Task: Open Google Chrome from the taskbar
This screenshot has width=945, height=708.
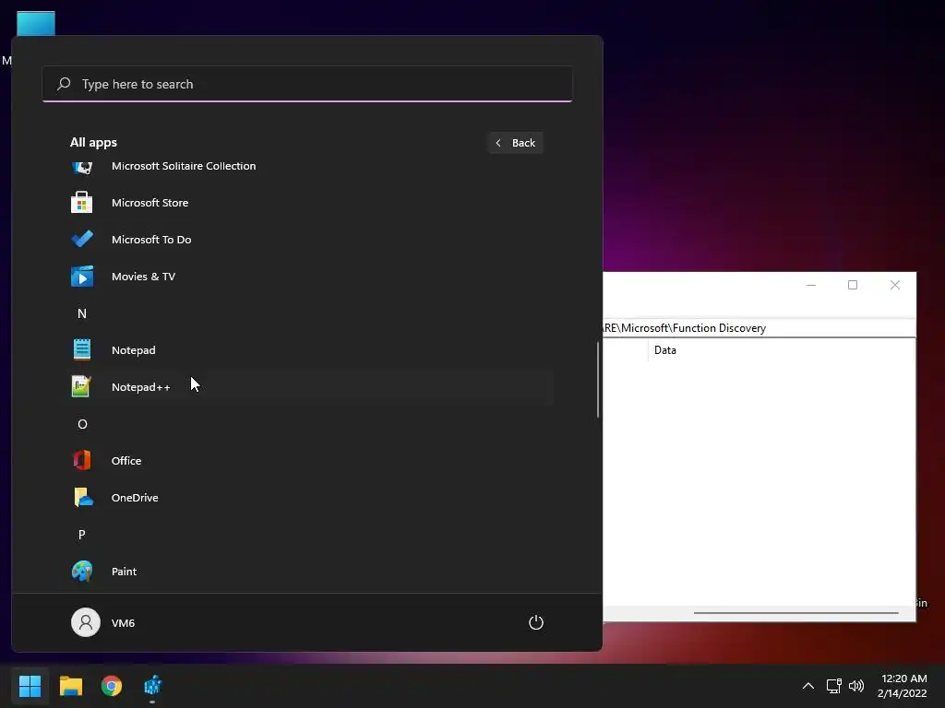Action: pyautogui.click(x=112, y=686)
